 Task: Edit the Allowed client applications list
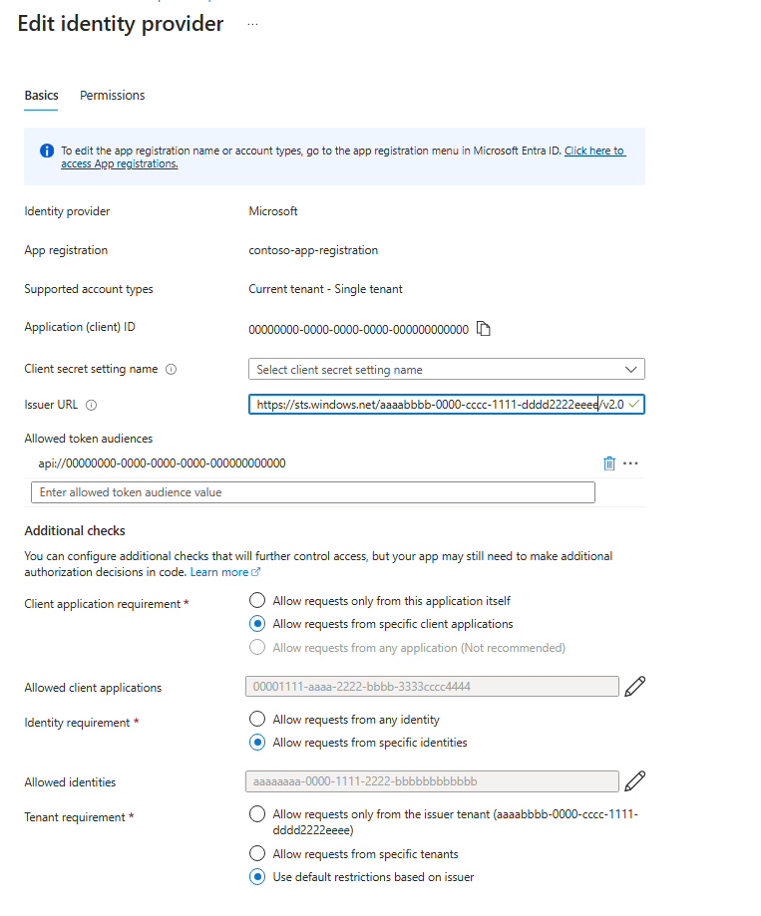(634, 687)
